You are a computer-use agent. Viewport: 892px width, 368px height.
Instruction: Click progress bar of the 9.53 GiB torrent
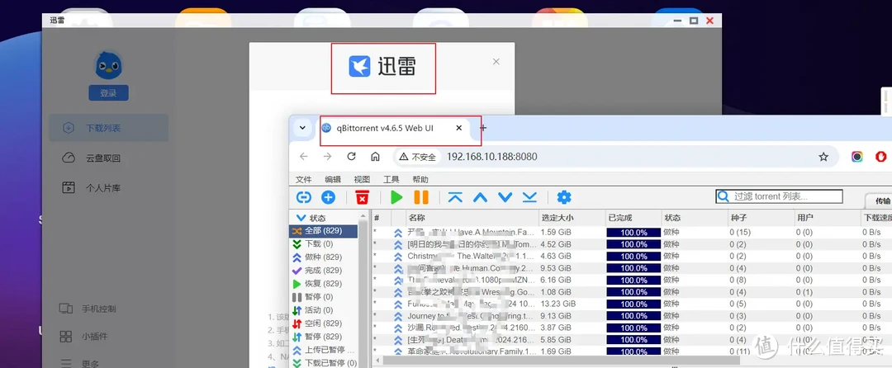pos(633,268)
